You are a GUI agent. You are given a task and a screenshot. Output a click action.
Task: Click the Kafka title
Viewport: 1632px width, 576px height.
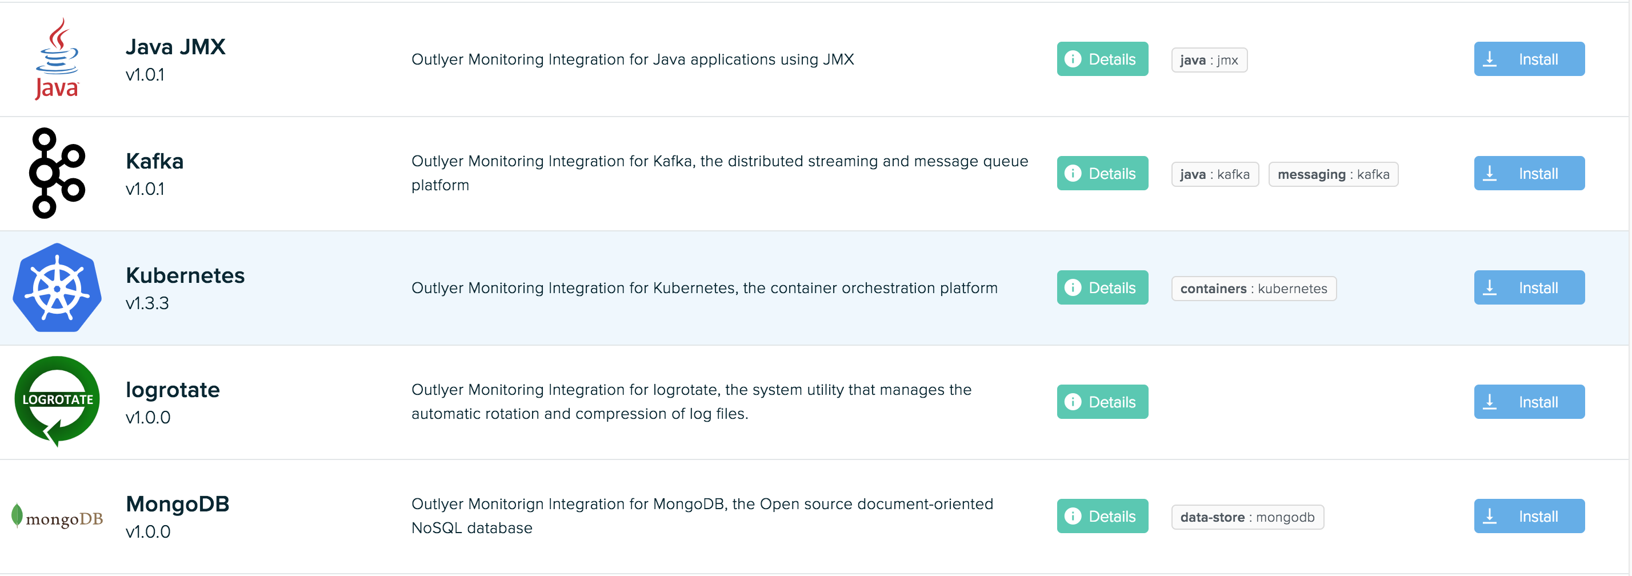[155, 161]
